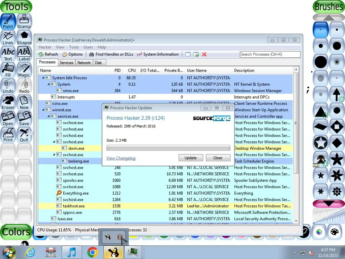Select the Label tool

(x=24, y=54)
